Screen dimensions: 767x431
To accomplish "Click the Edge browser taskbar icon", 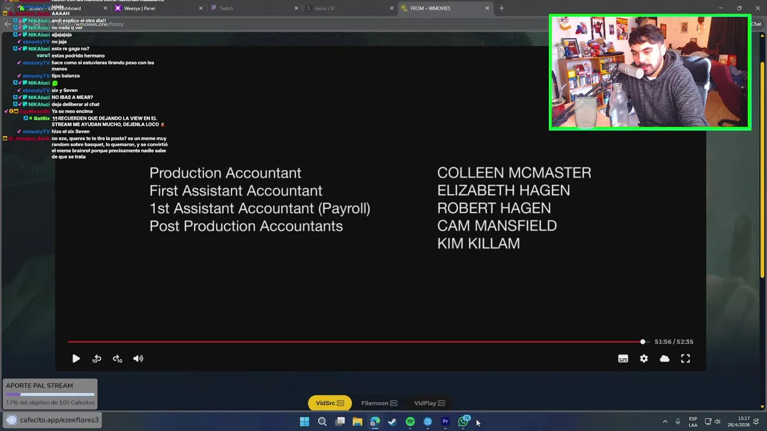I will [375, 421].
